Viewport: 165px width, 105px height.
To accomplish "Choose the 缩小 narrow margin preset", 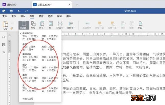I will pos(40,67).
